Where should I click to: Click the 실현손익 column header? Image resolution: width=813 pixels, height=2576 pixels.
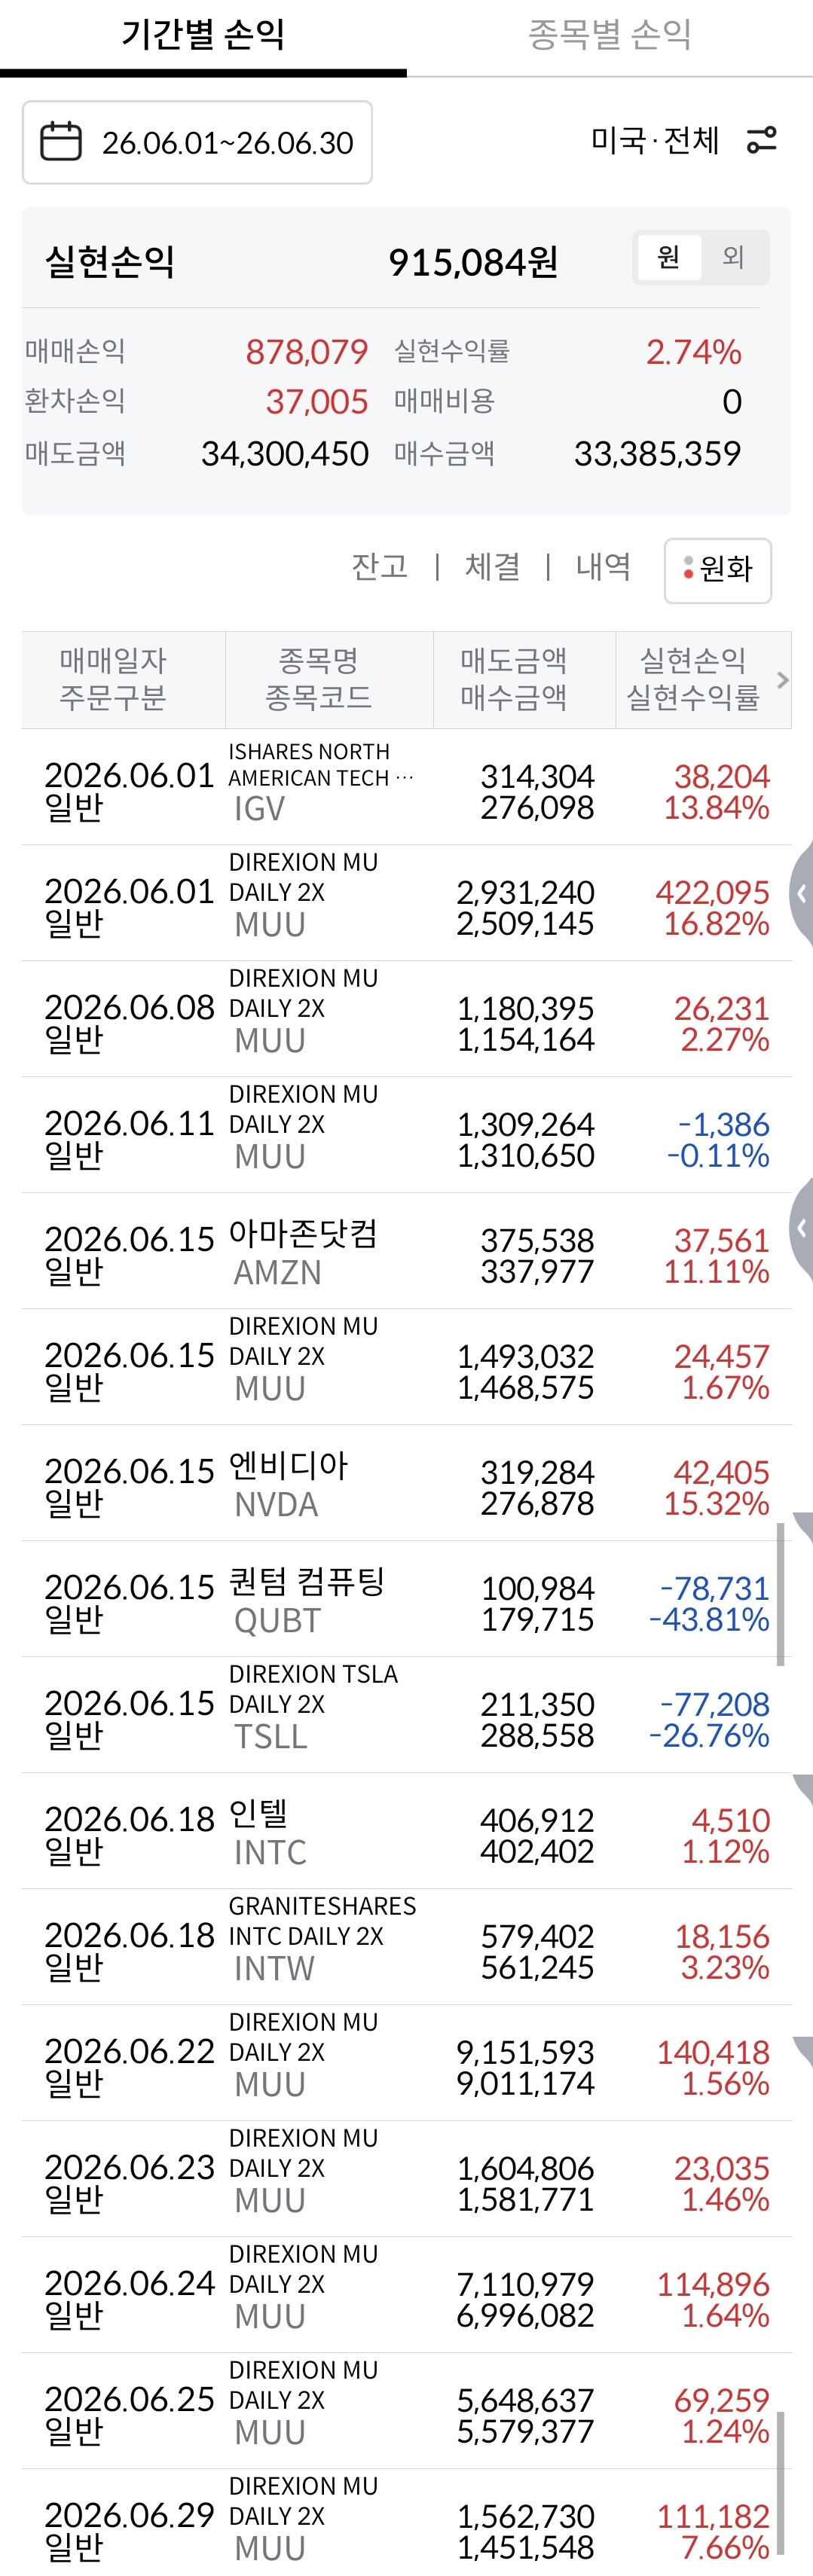693,661
